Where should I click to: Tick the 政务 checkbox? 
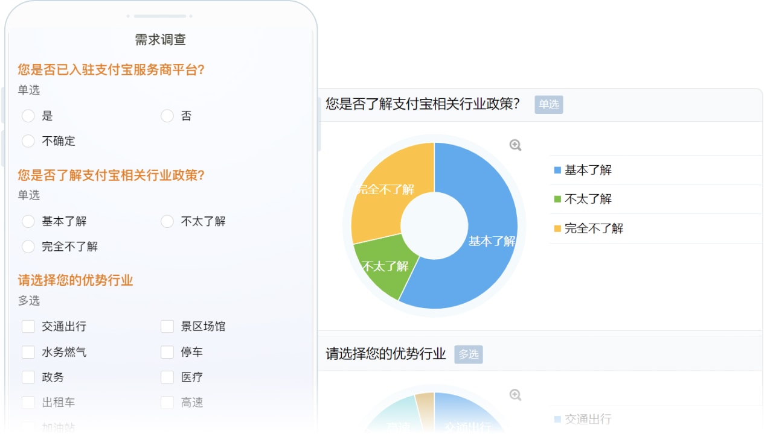28,377
